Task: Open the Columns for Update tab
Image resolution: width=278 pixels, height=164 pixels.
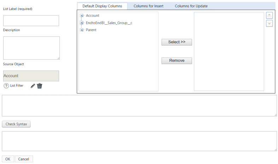Action: (191, 6)
